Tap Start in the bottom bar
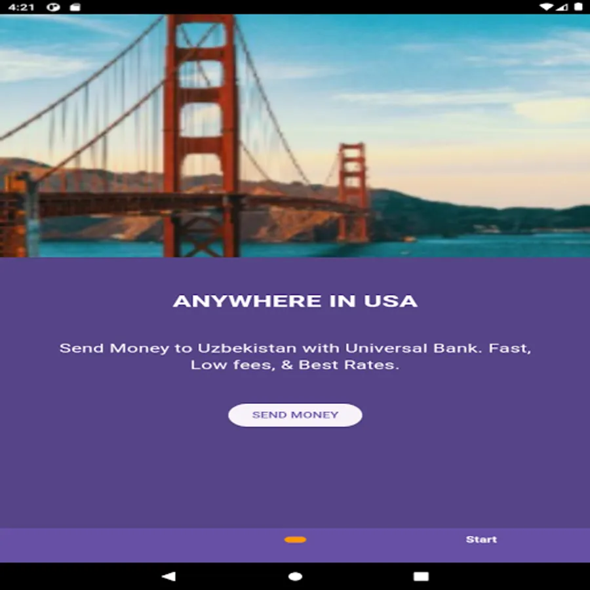Viewport: 590px width, 590px height. (x=481, y=540)
